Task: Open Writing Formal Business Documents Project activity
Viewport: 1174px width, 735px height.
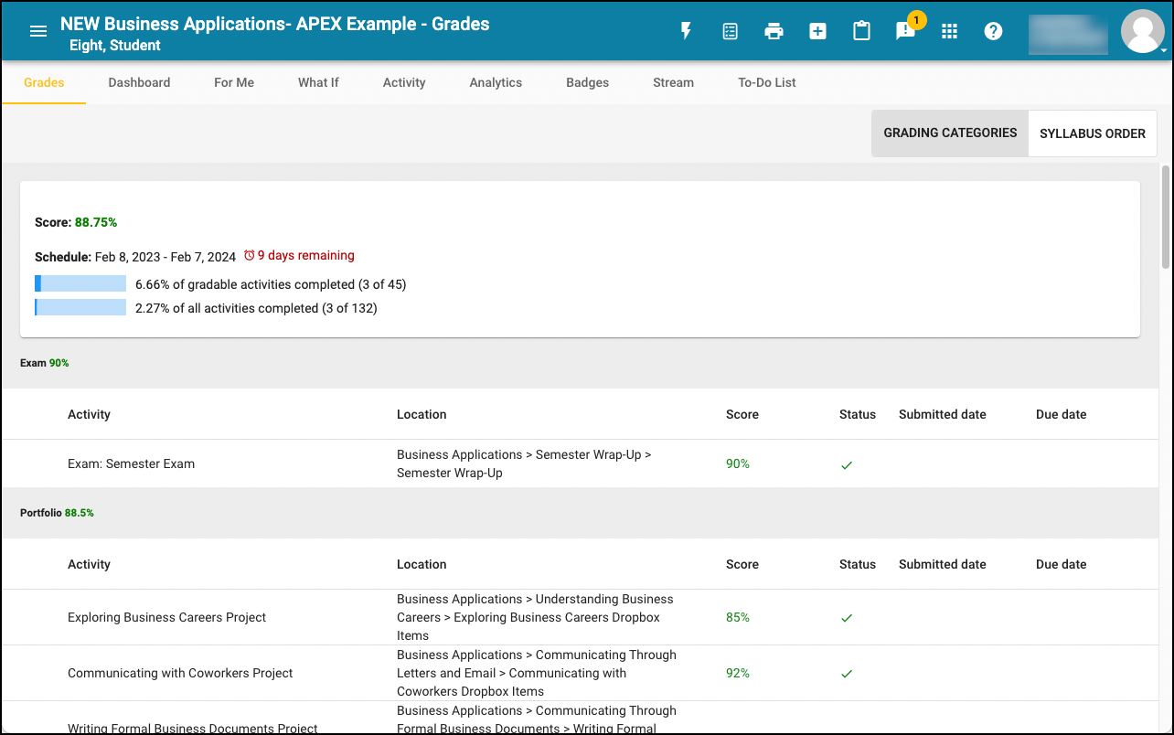Action: [193, 728]
